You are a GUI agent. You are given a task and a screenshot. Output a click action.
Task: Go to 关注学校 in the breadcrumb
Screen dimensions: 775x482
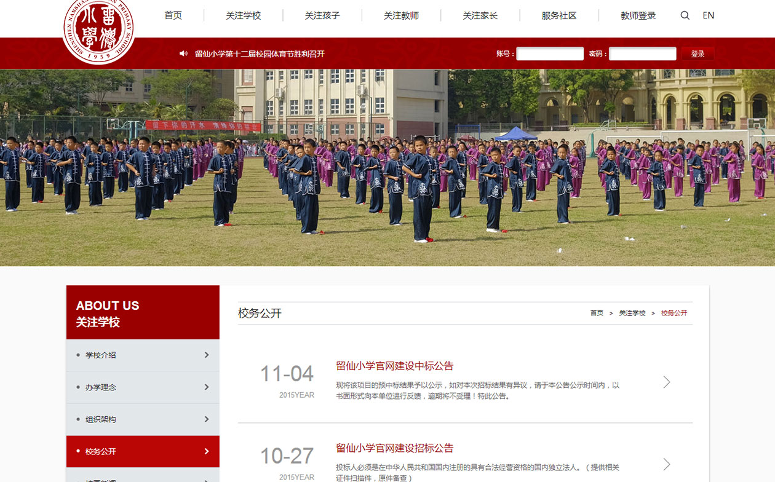[x=632, y=313]
